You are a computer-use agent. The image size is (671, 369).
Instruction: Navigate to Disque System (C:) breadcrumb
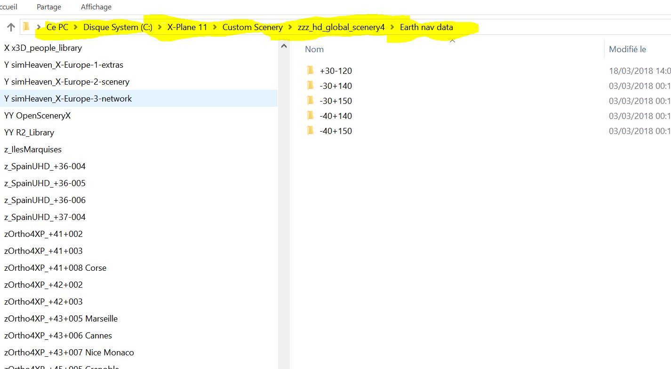tap(118, 27)
